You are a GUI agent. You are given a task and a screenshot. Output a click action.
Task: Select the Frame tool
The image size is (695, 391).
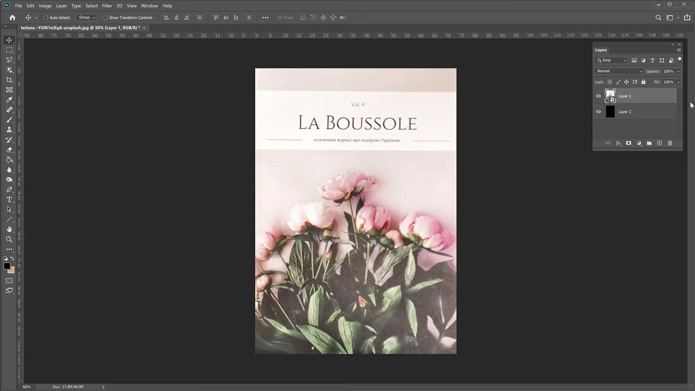pyautogui.click(x=9, y=90)
